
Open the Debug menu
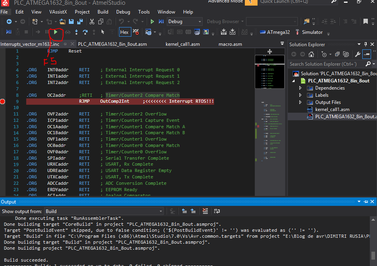[123, 12]
